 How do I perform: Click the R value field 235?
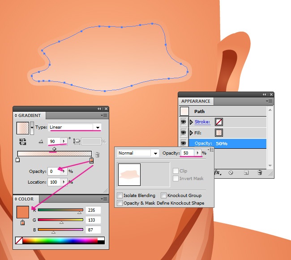(93, 210)
